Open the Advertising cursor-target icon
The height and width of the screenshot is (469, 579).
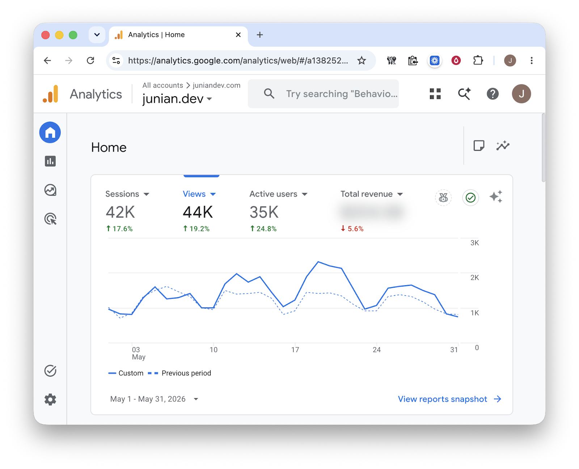pyautogui.click(x=50, y=219)
